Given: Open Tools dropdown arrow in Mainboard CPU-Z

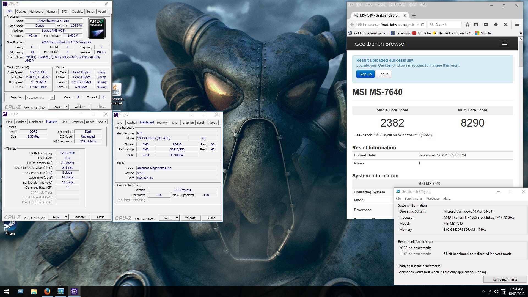Looking at the screenshot, I should (x=177, y=218).
